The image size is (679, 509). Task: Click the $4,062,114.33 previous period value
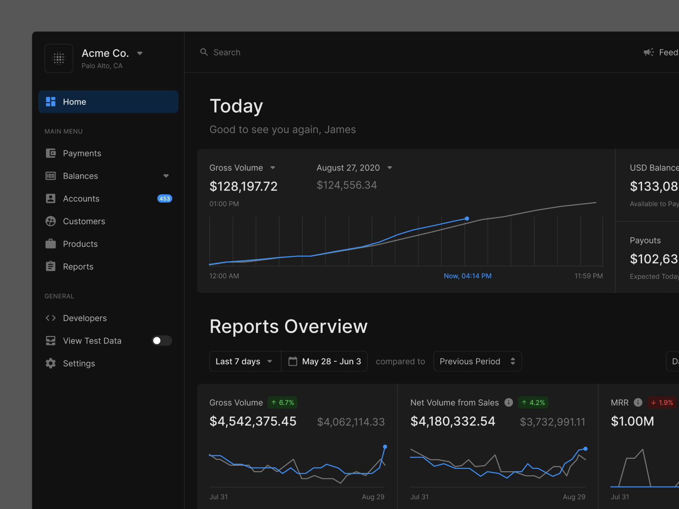click(x=351, y=422)
